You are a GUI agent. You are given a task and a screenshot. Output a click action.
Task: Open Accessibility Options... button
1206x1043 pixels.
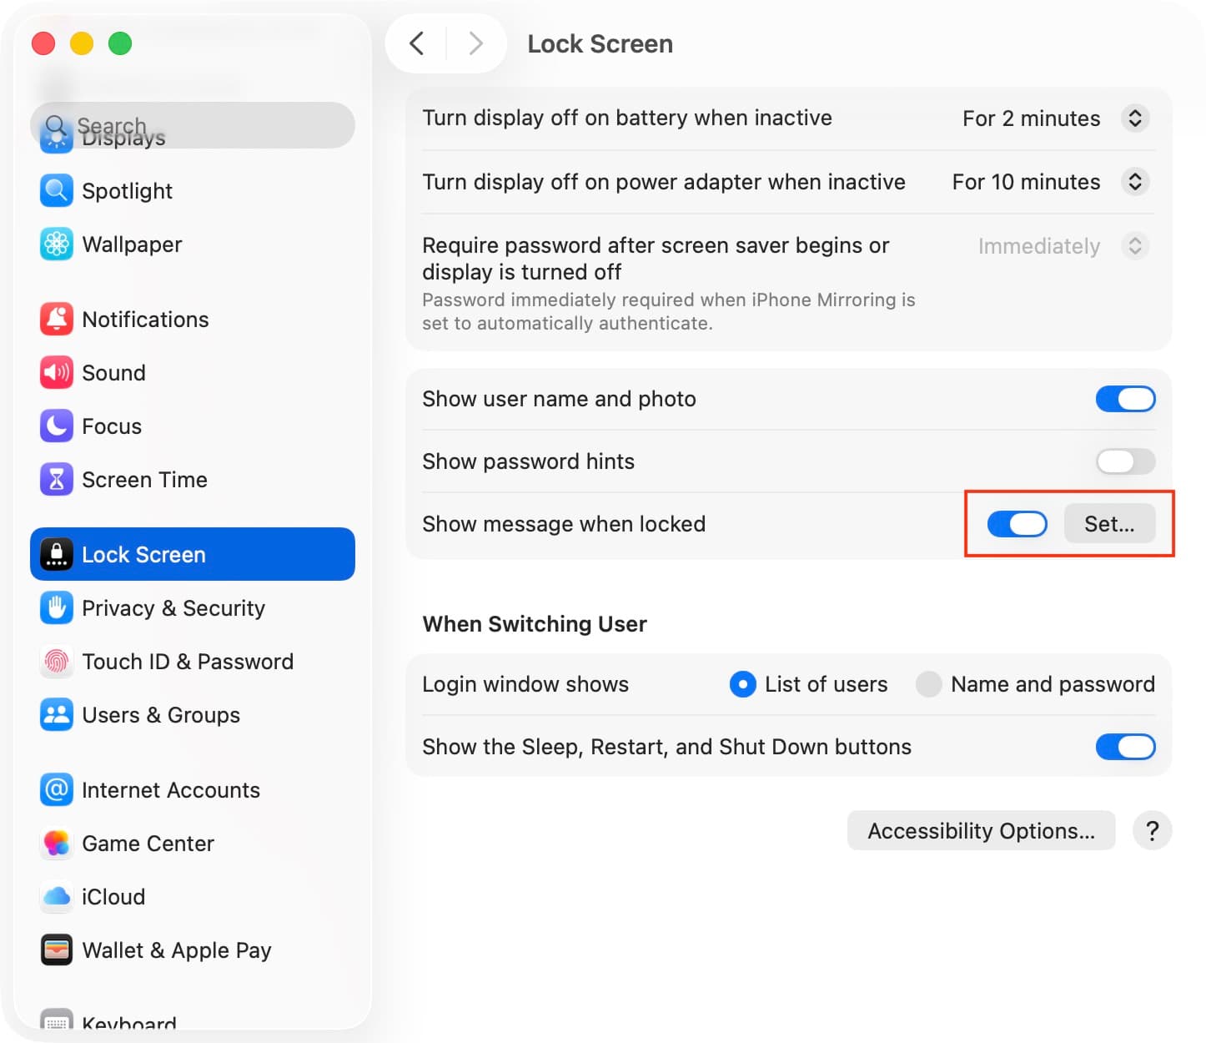click(981, 831)
